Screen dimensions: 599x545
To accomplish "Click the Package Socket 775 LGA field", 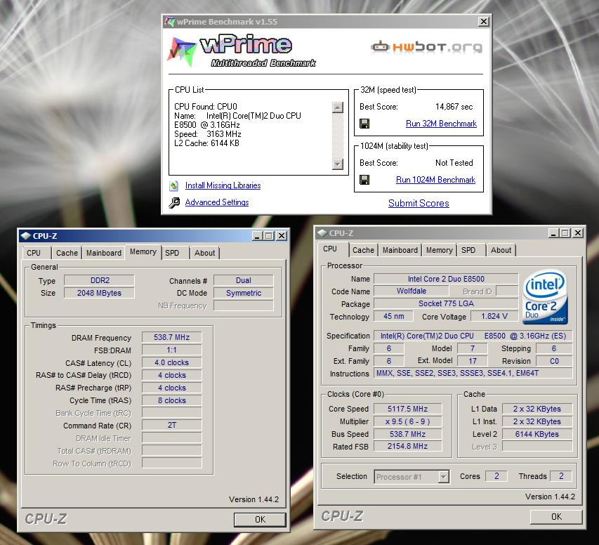I will click(x=446, y=303).
